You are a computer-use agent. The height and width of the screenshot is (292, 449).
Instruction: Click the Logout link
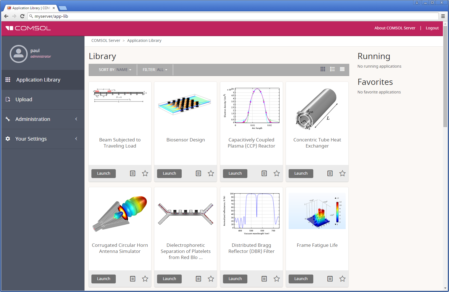pyautogui.click(x=432, y=28)
